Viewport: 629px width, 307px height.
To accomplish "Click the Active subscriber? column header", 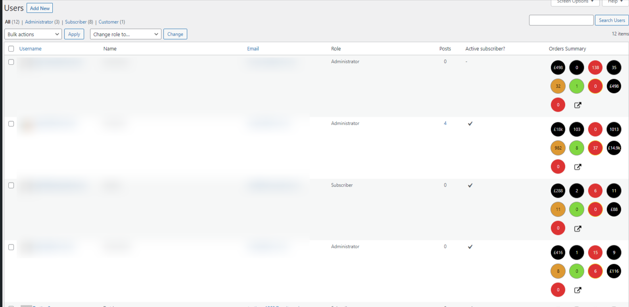I will (x=485, y=49).
